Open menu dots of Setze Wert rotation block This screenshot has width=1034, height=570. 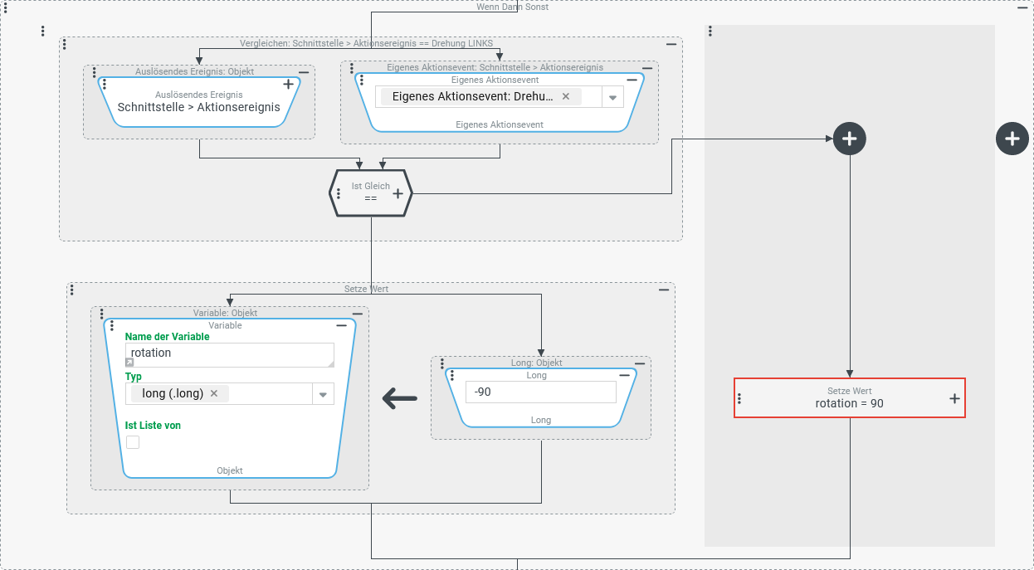[739, 398]
